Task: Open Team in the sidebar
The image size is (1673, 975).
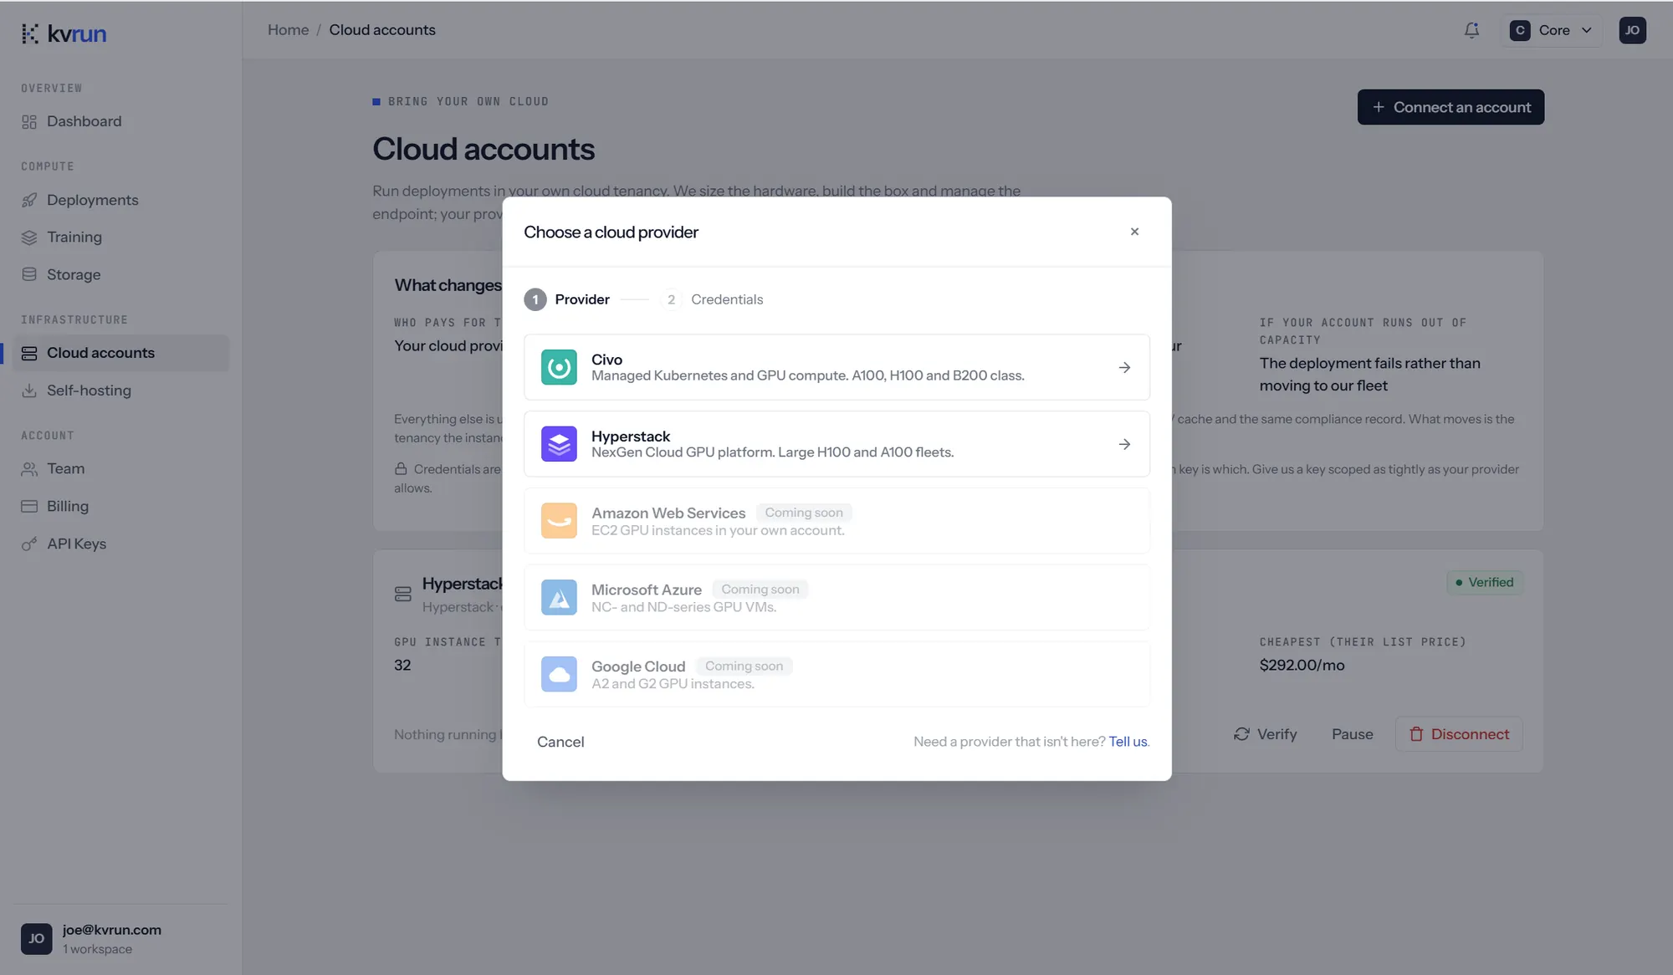Action: click(x=120, y=469)
